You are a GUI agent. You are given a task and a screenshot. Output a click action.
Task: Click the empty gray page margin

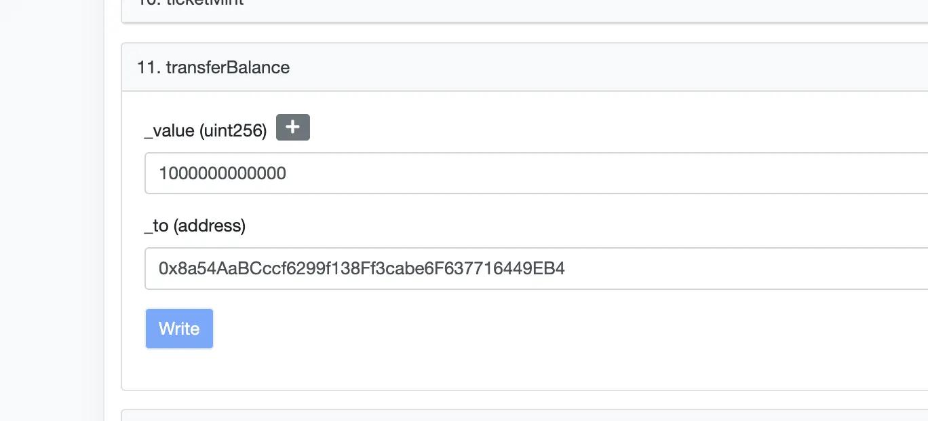pos(51,204)
